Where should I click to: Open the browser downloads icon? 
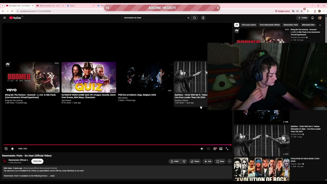click(x=315, y=11)
